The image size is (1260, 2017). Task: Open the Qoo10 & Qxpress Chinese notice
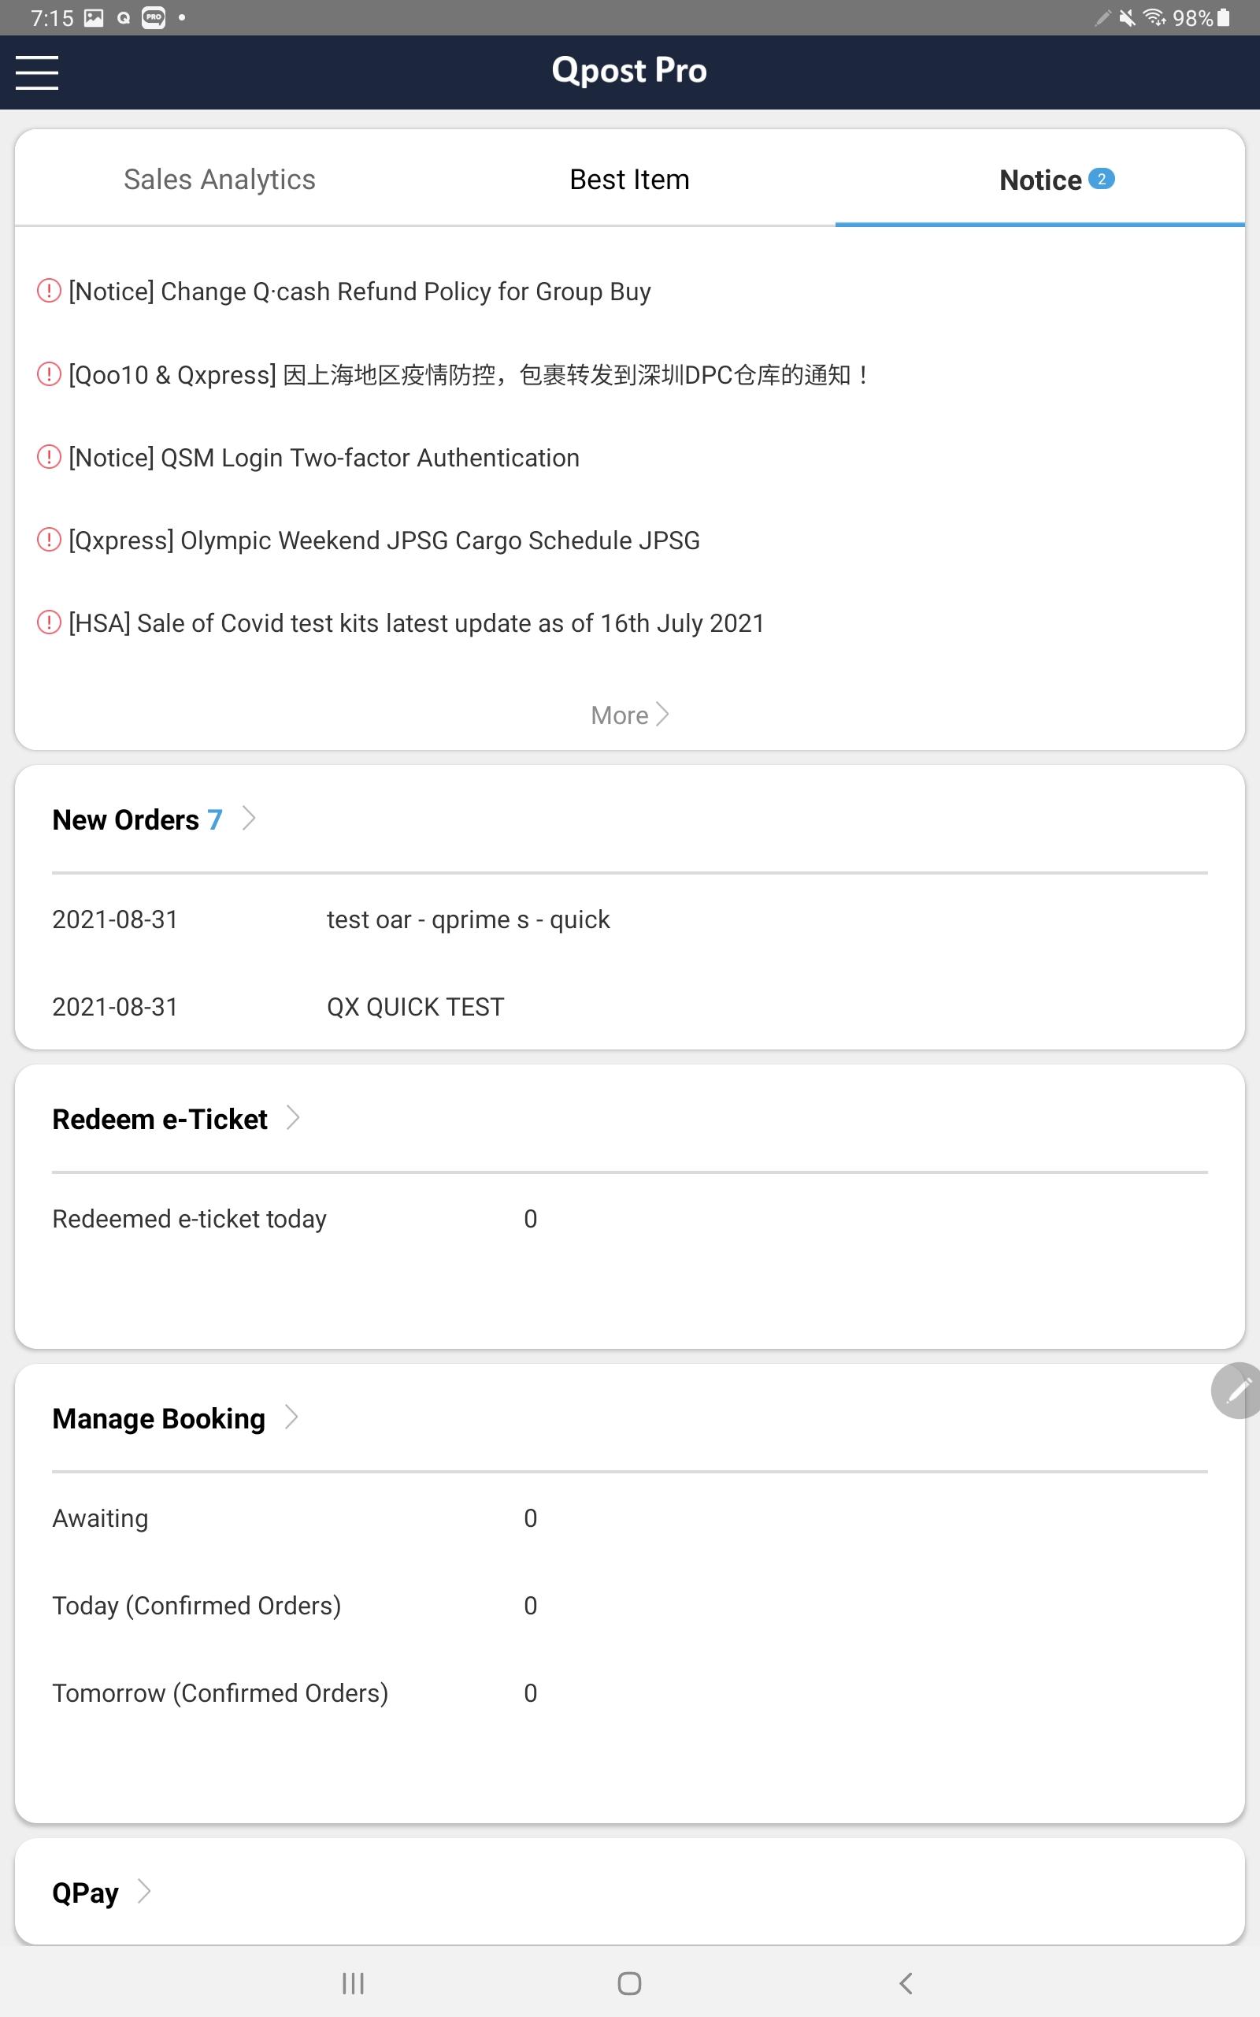[x=469, y=374]
